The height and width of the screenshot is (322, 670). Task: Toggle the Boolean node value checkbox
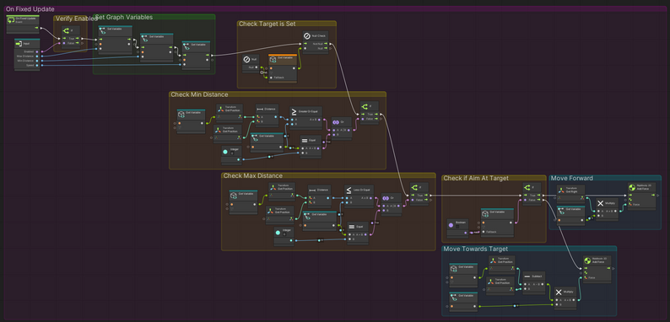tap(457, 227)
